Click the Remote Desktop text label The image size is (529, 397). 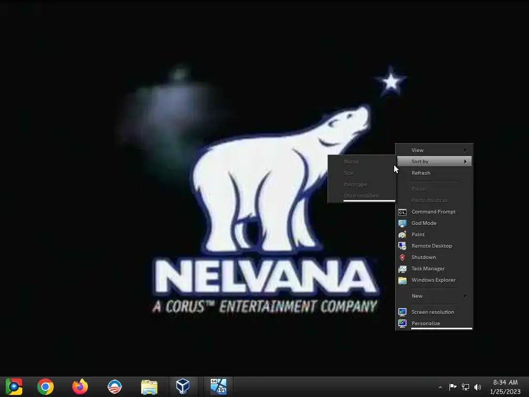click(432, 246)
